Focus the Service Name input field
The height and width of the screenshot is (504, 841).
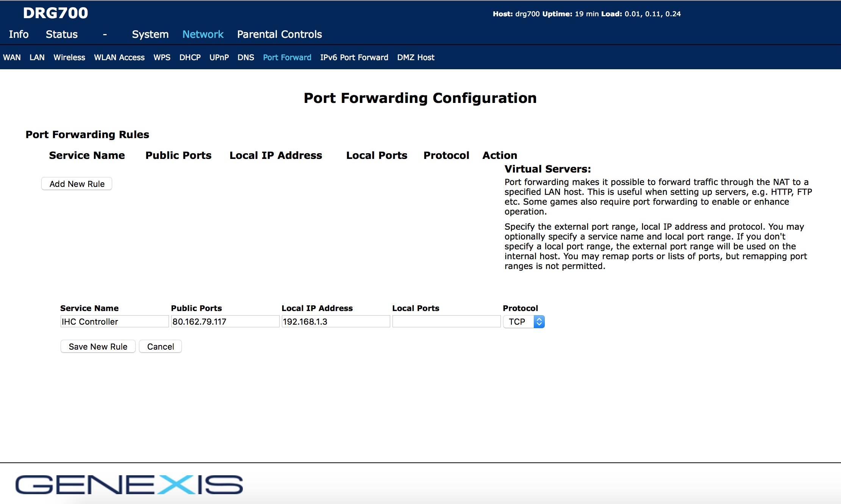tap(114, 322)
